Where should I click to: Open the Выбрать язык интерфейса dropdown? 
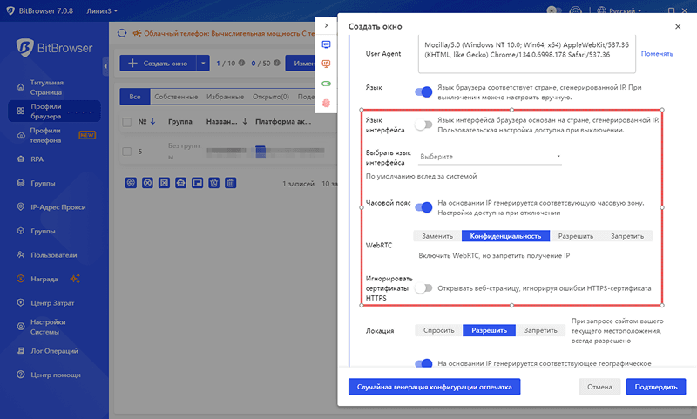click(x=489, y=158)
